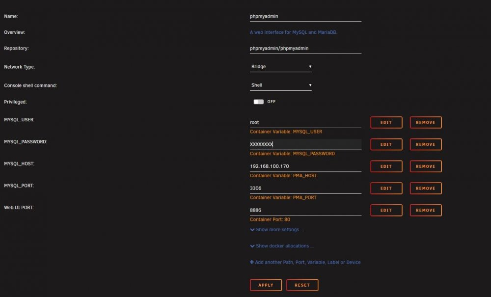Click the 'Overview:' label
Screen dimensions: 491x297
(14, 32)
